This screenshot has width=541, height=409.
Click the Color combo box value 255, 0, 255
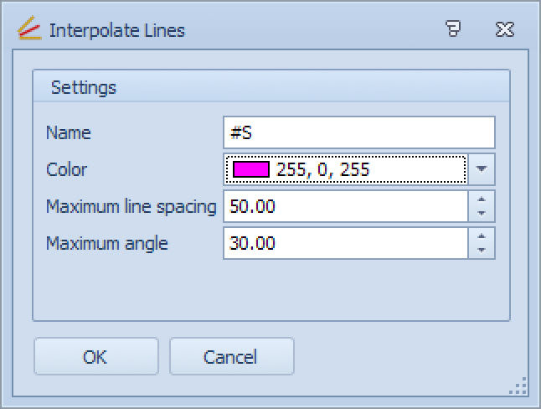(x=323, y=169)
